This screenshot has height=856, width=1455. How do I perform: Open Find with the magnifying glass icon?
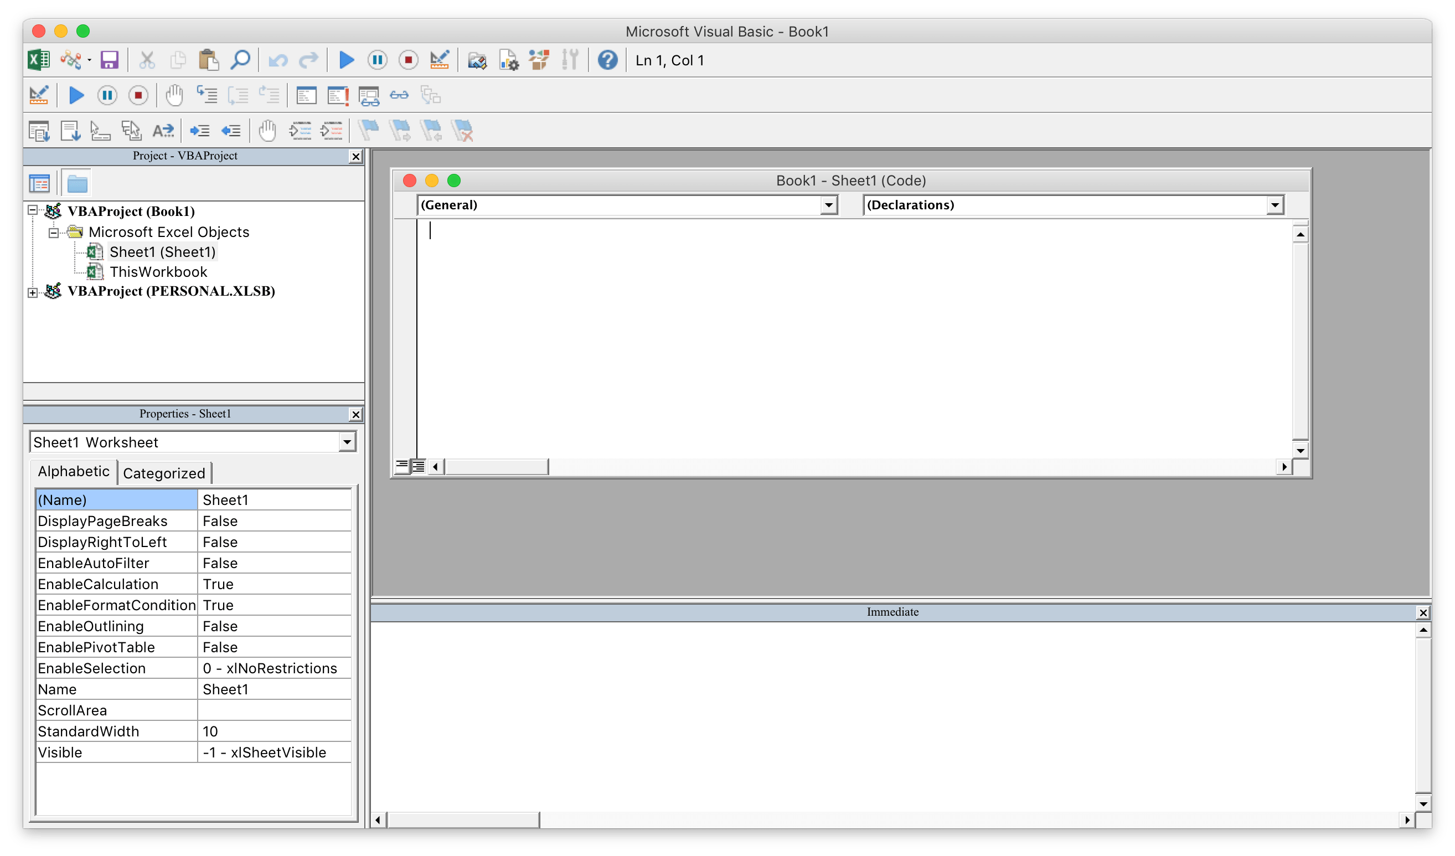(x=240, y=60)
